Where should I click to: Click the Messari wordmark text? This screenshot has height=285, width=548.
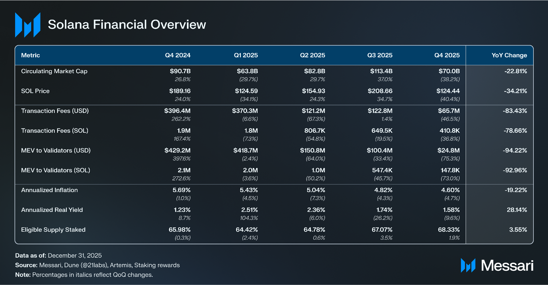pyautogui.click(x=507, y=266)
